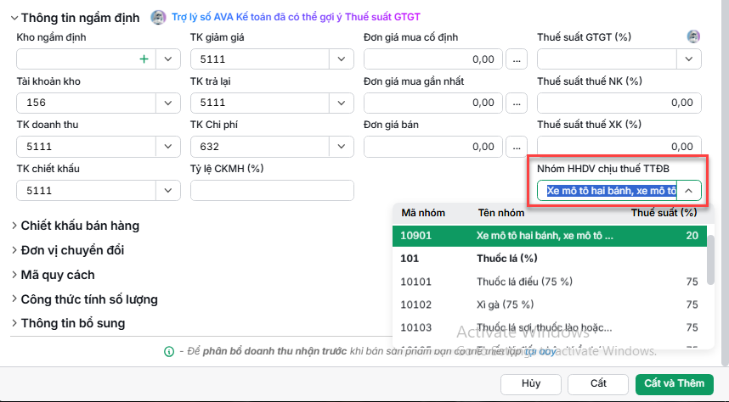
Task: Click AVA avatar icon beside Thông tin ngầm định
Action: click(x=158, y=17)
